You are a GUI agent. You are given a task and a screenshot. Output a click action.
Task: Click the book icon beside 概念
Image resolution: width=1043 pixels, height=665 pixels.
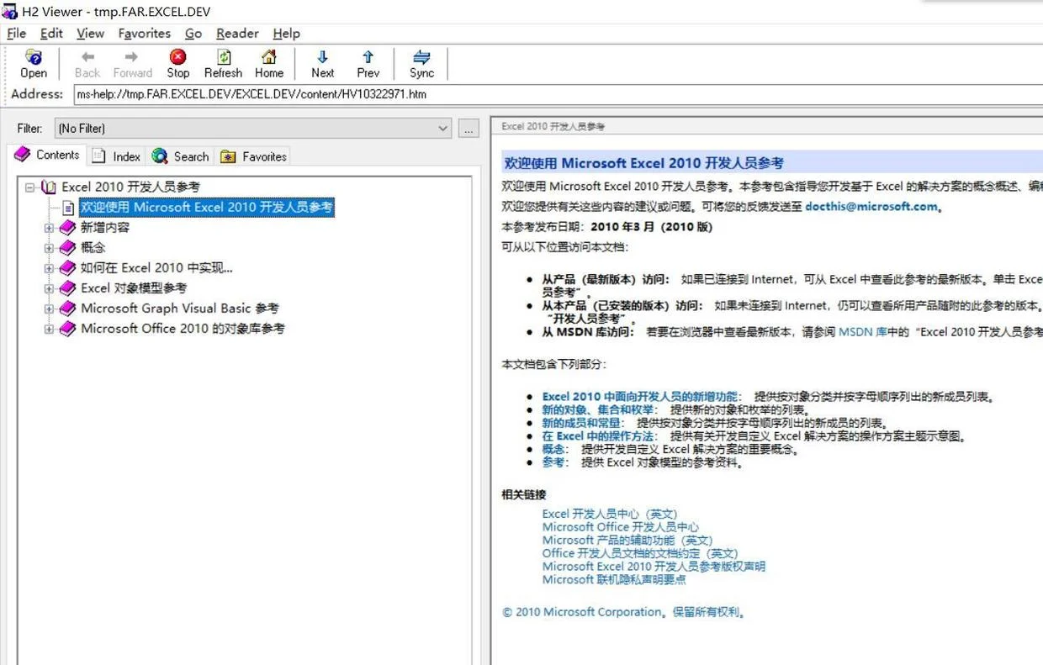pyautogui.click(x=68, y=248)
